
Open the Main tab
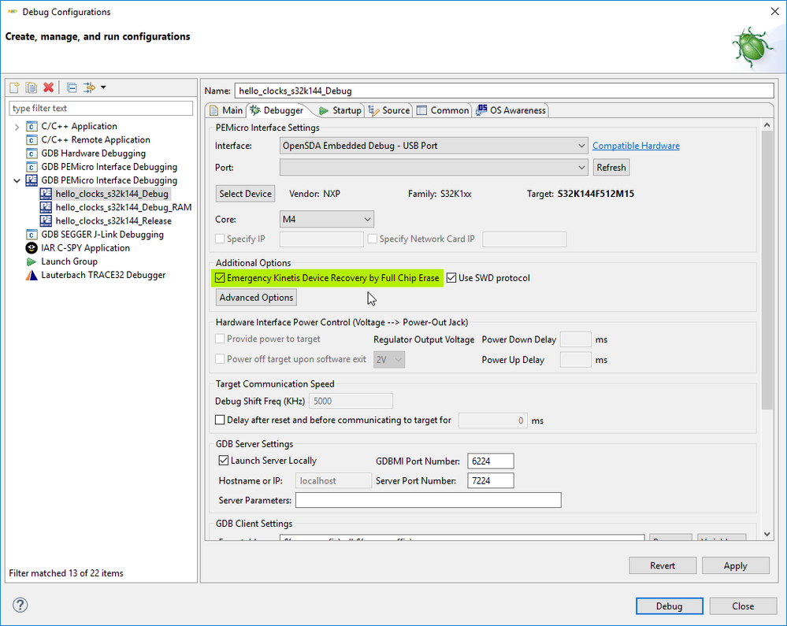point(226,110)
